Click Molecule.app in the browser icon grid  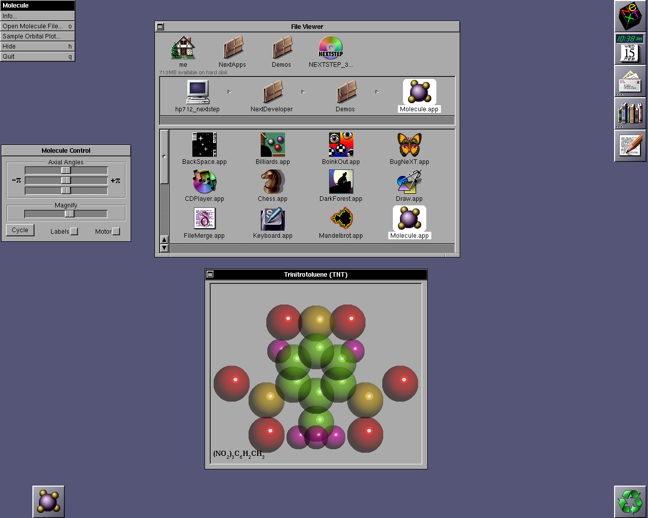410,219
